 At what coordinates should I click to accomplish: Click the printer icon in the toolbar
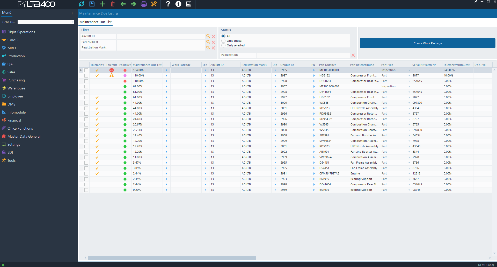click(x=144, y=4)
